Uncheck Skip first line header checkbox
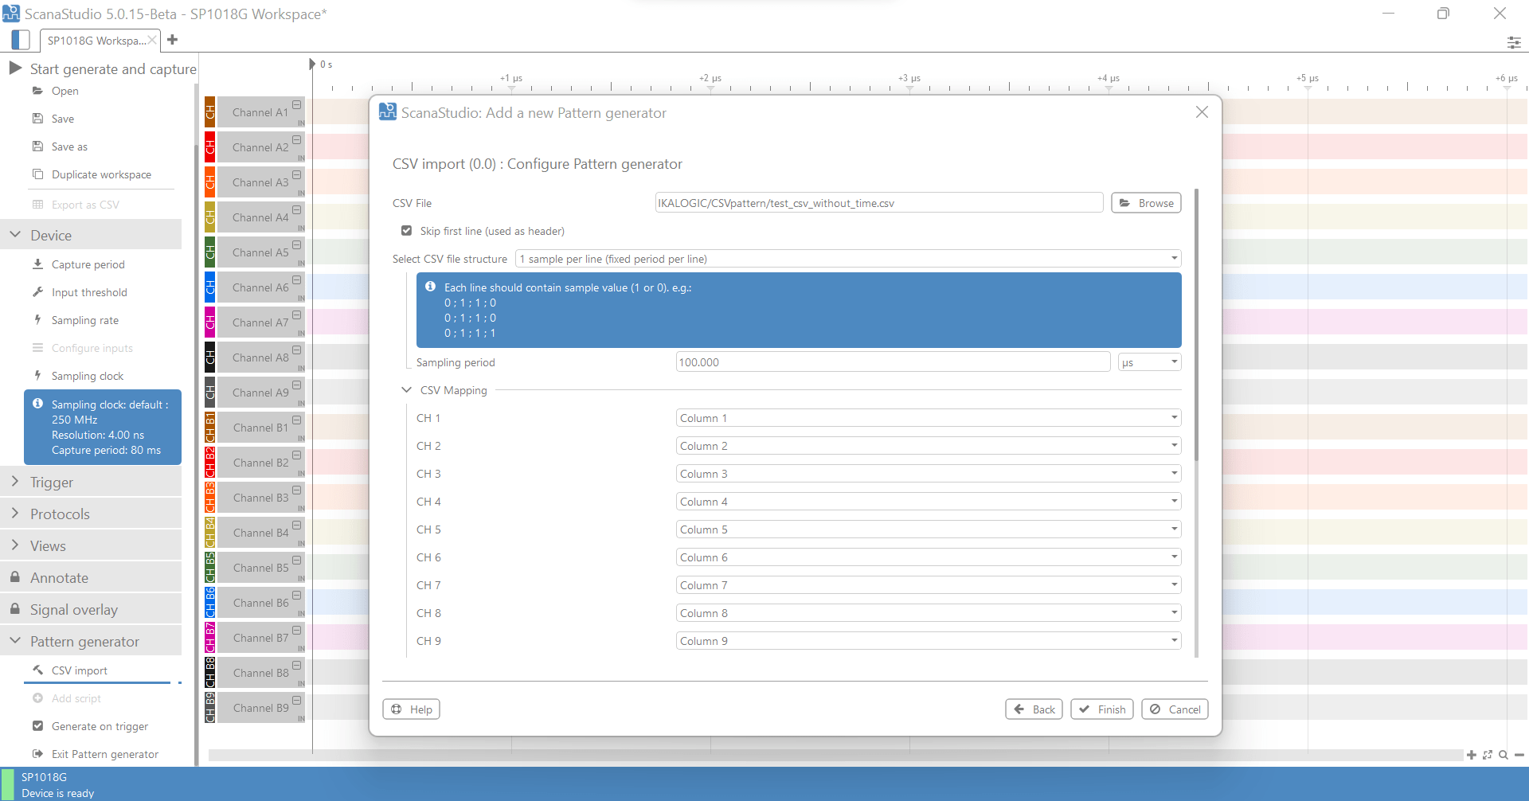1529x801 pixels. pyautogui.click(x=407, y=231)
